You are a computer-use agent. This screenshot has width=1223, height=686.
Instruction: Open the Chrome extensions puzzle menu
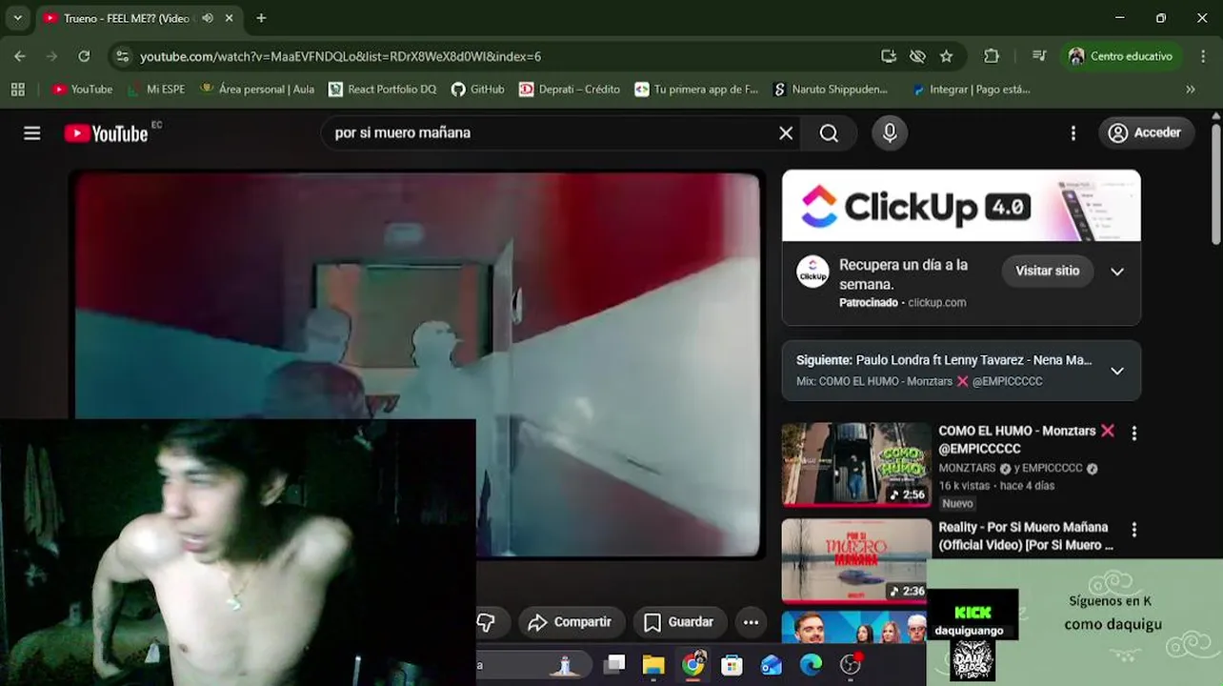point(992,56)
